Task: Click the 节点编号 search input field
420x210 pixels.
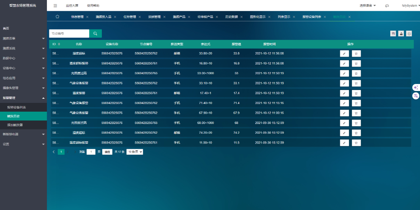Action: coord(69,34)
